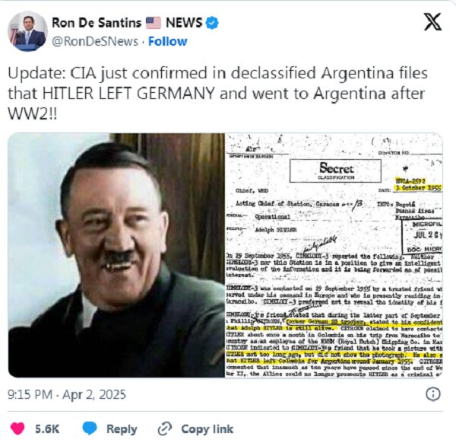Click the tweet body text
The width and height of the screenshot is (456, 443).
(217, 93)
